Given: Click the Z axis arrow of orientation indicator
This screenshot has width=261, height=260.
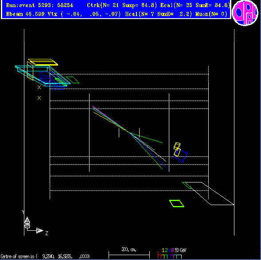Looking at the screenshot, I should [x=39, y=230].
